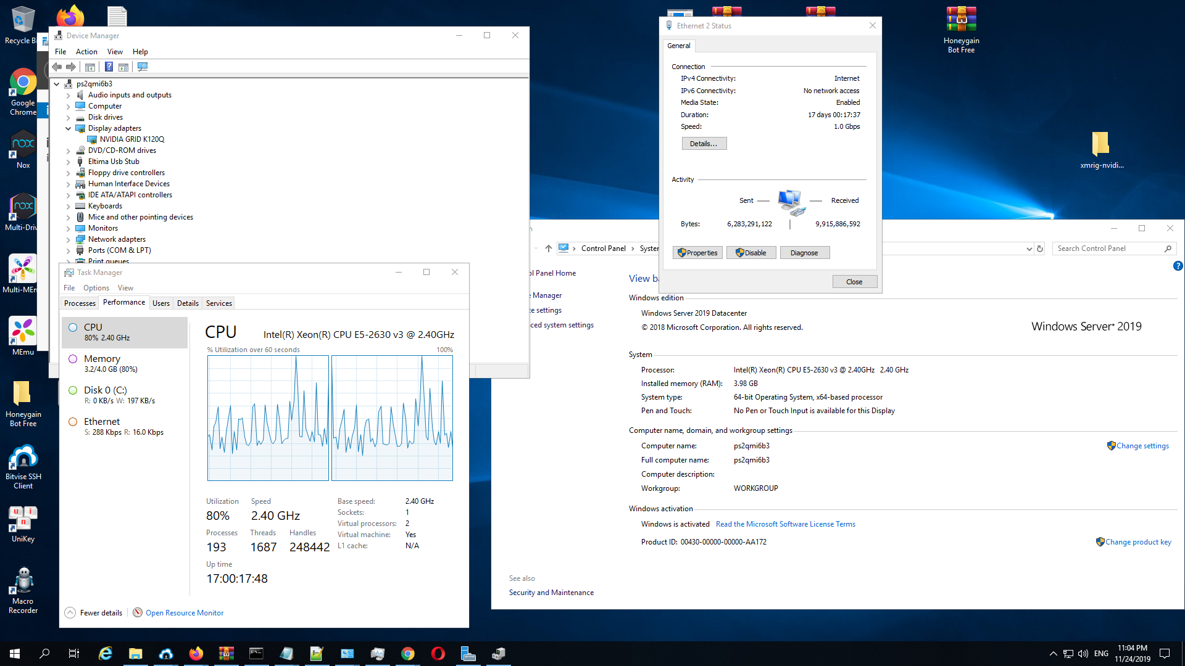Image resolution: width=1185 pixels, height=666 pixels.
Task: Click the blue Help icon in Device Manager toolbar
Action: pos(109,67)
